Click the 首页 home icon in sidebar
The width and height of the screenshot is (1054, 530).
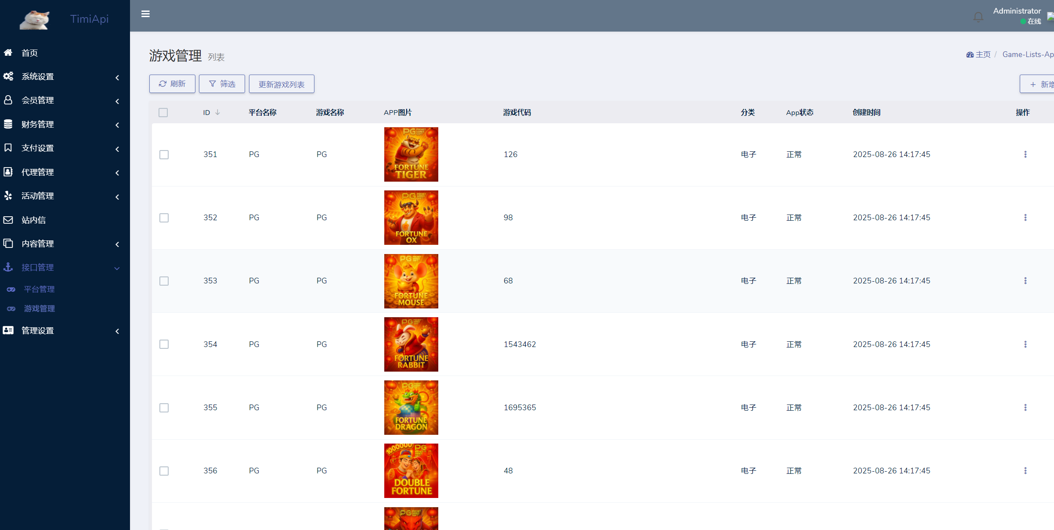click(8, 53)
